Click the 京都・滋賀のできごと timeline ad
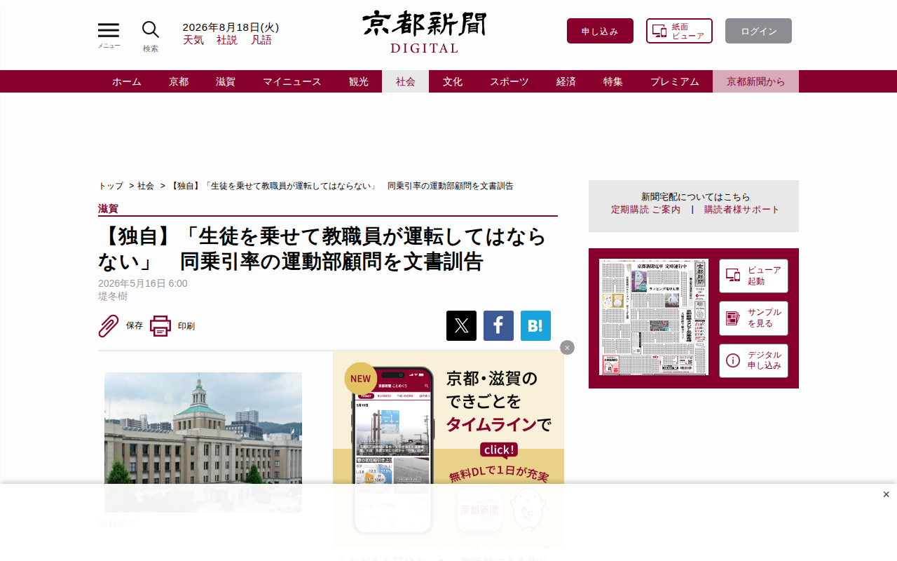897x561 pixels. [448, 449]
